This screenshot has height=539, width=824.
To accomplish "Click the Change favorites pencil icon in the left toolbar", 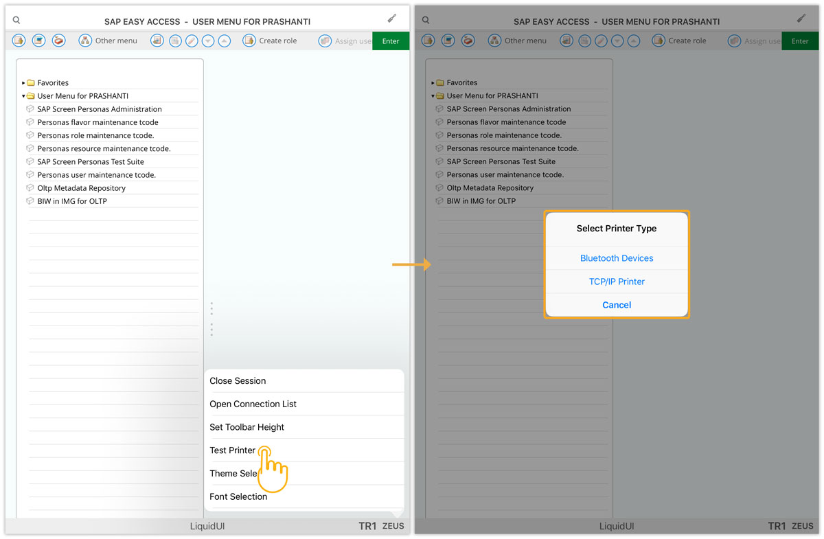I will coord(192,41).
